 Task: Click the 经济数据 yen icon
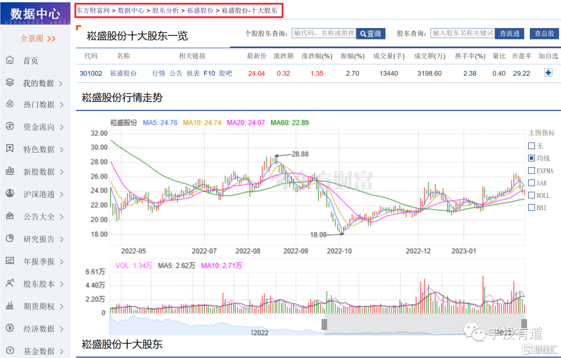click(x=10, y=328)
